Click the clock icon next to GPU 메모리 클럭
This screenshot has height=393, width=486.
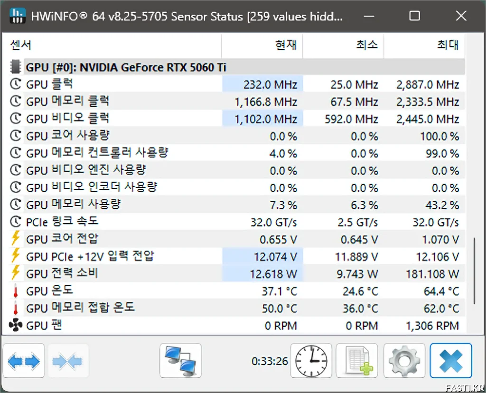pos(16,102)
